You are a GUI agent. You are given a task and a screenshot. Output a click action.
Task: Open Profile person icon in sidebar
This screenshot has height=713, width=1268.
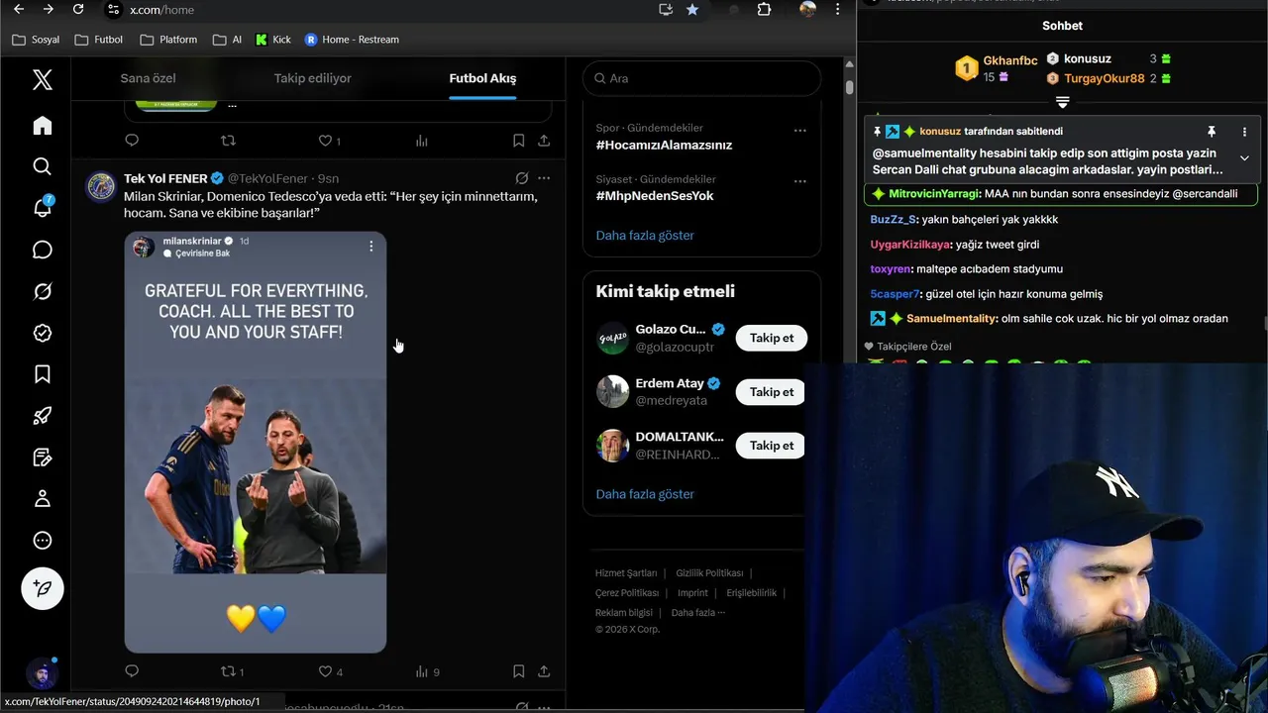[42, 499]
